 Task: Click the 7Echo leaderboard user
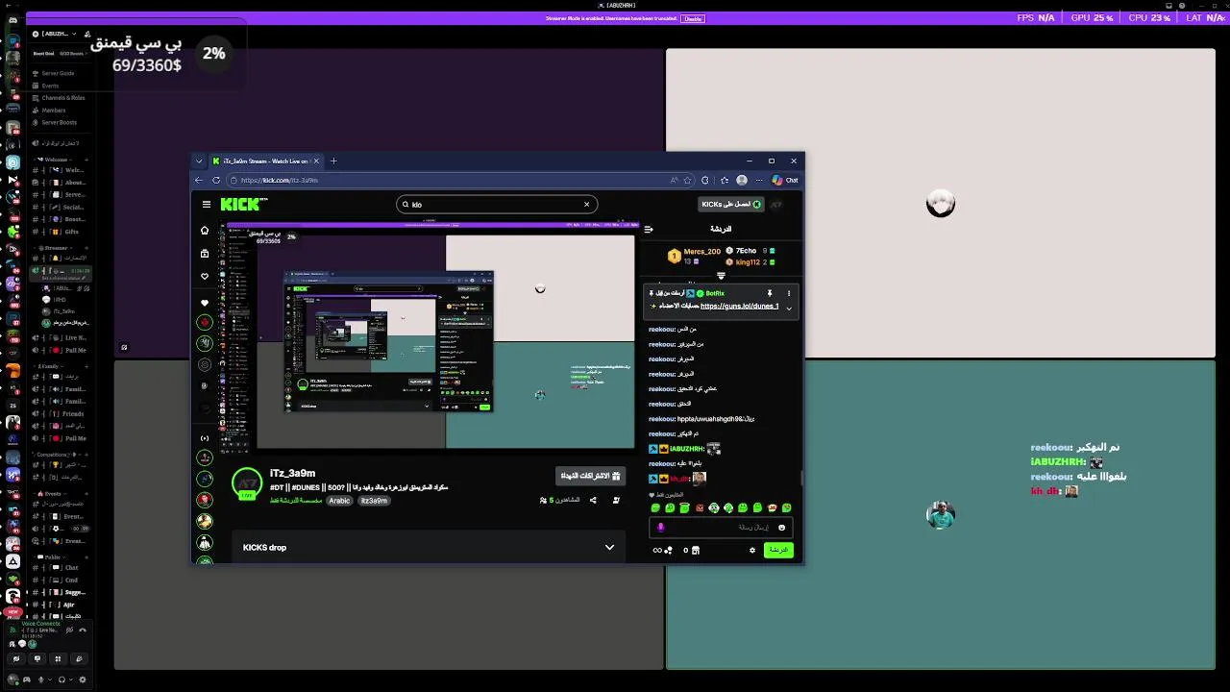pyautogui.click(x=746, y=251)
